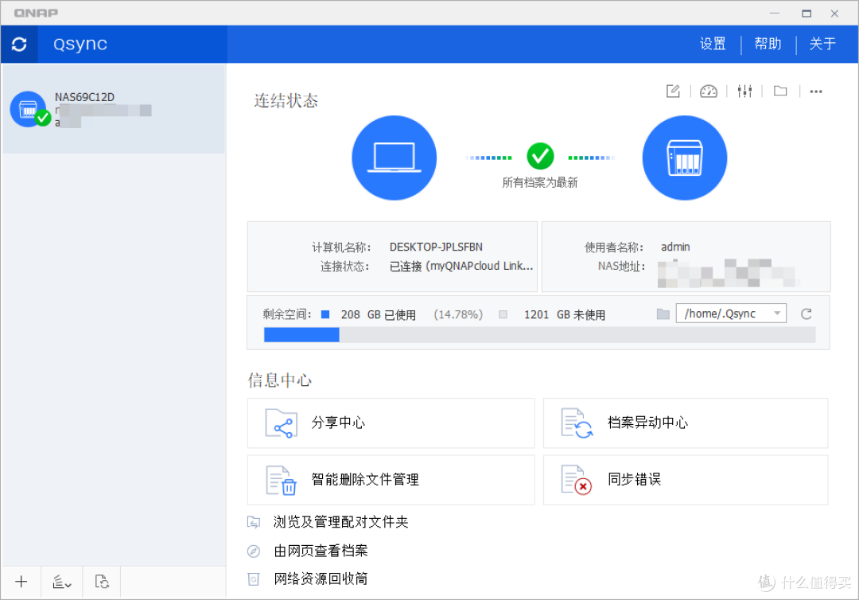
Task: Open the 帮助 menu
Action: point(768,44)
